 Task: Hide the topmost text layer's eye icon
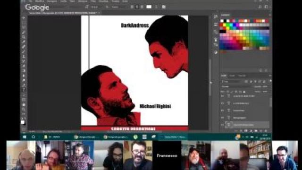222,96
